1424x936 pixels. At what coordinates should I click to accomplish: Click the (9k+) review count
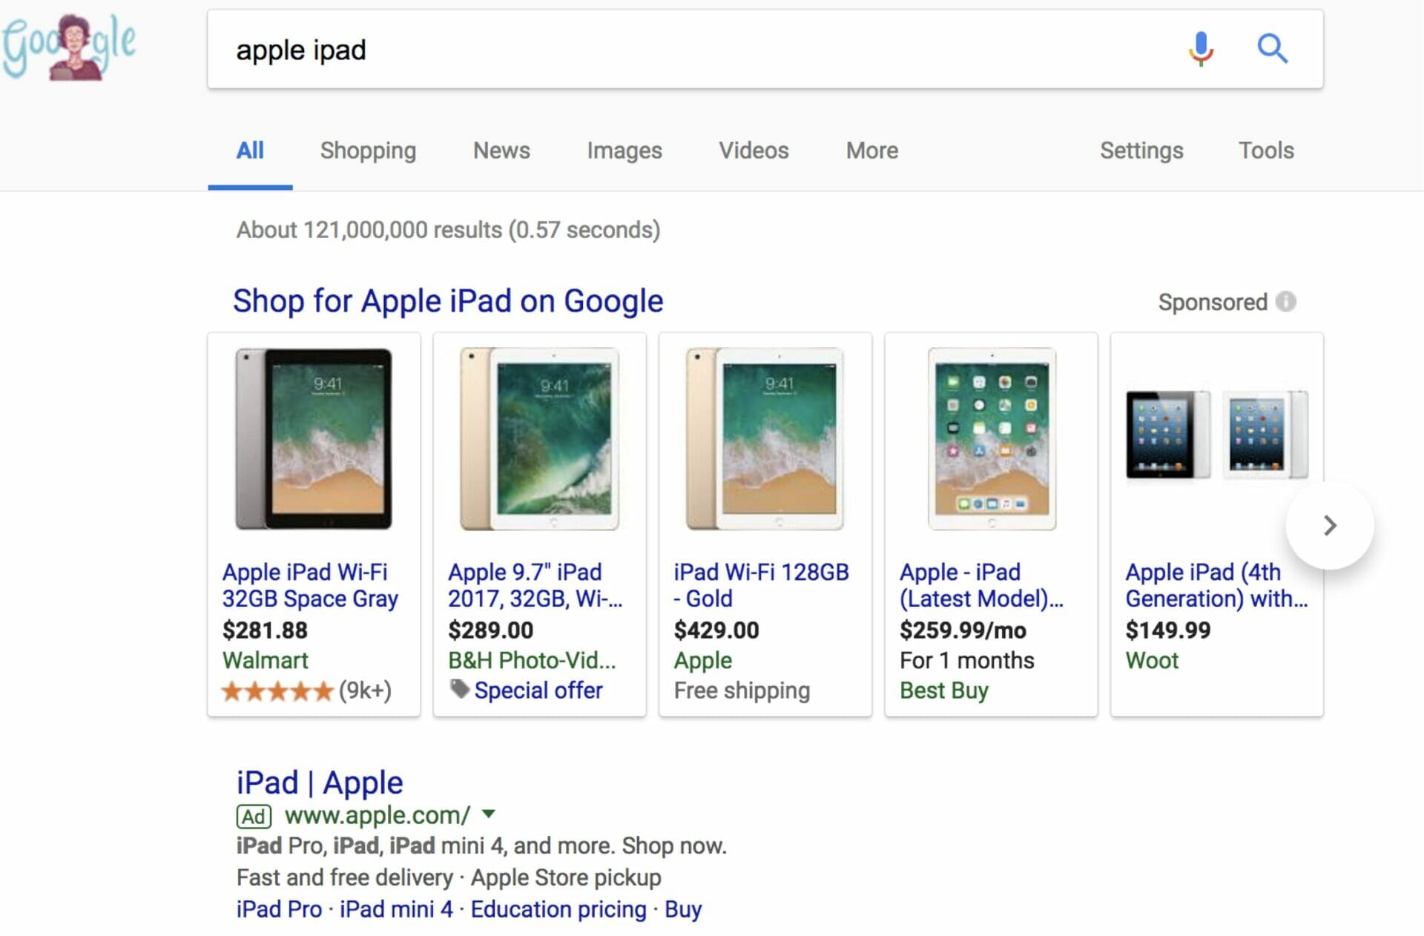(x=365, y=691)
